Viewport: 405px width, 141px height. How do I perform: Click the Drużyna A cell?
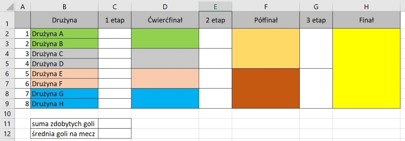click(64, 33)
